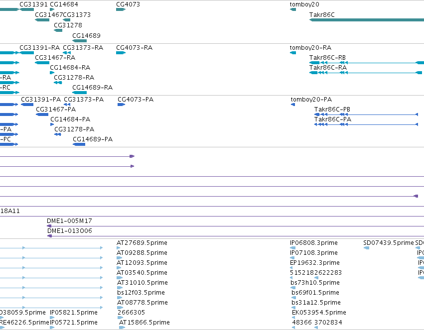
Task: Click the CG4073-PA protein label
Action: [x=136, y=100]
